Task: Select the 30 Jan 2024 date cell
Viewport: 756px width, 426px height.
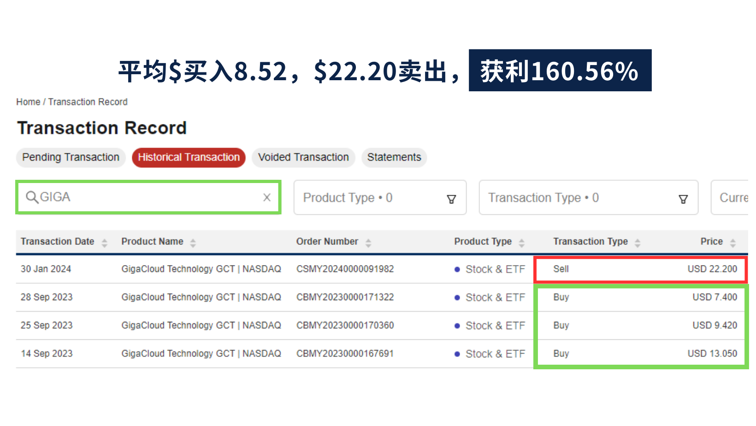Action: tap(46, 269)
